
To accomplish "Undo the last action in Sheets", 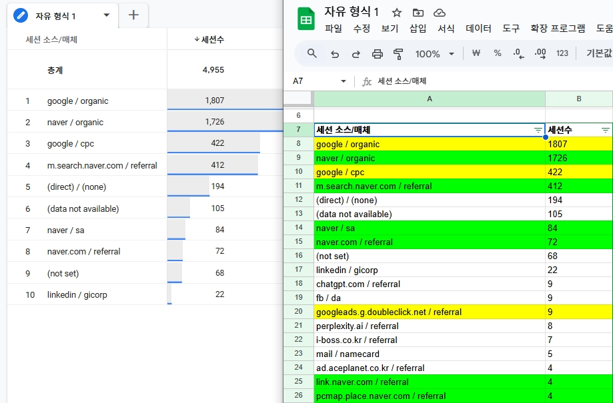I will (x=335, y=54).
